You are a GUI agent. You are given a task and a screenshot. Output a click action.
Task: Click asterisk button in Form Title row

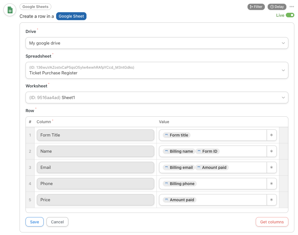[x=271, y=135]
